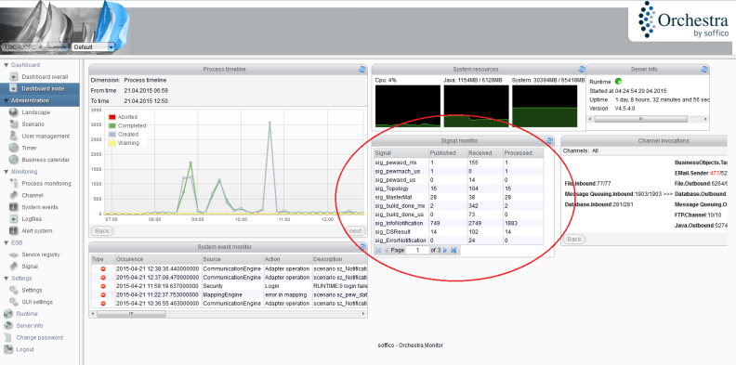The height and width of the screenshot is (365, 736).
Task: Click the Landscape globe icon
Action: tap(13, 112)
